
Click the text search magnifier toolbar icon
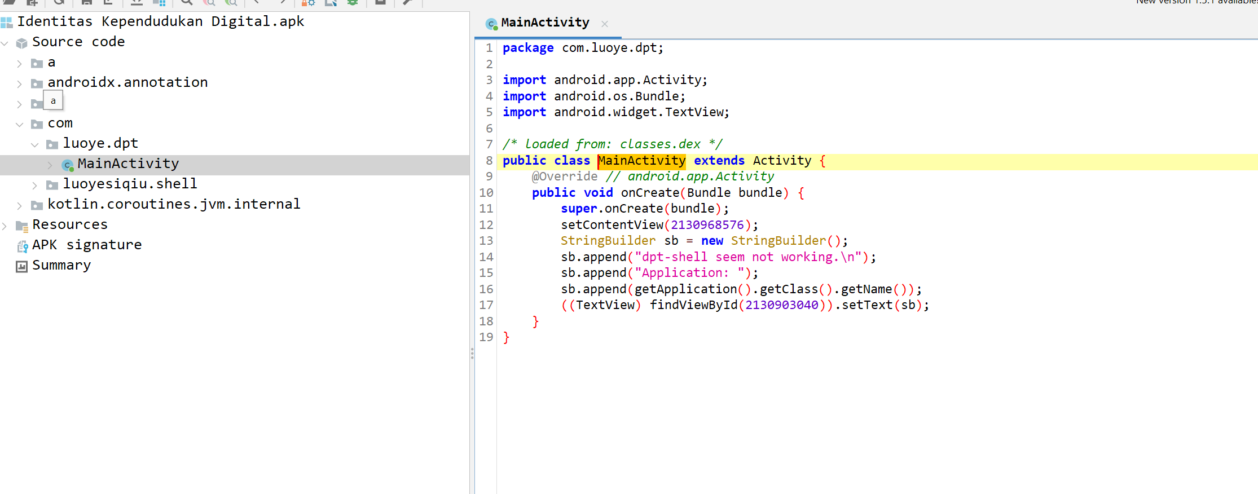pos(187,2)
